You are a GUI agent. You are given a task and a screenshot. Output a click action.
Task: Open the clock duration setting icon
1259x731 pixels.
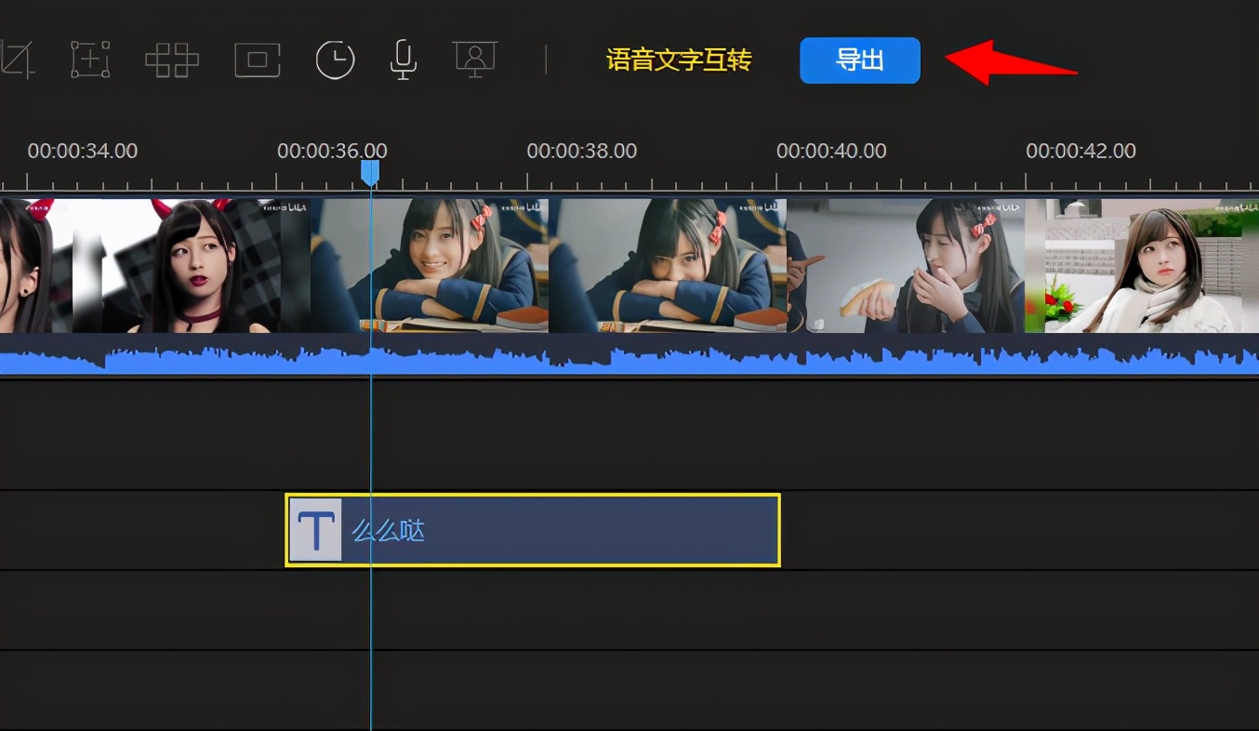coord(335,60)
